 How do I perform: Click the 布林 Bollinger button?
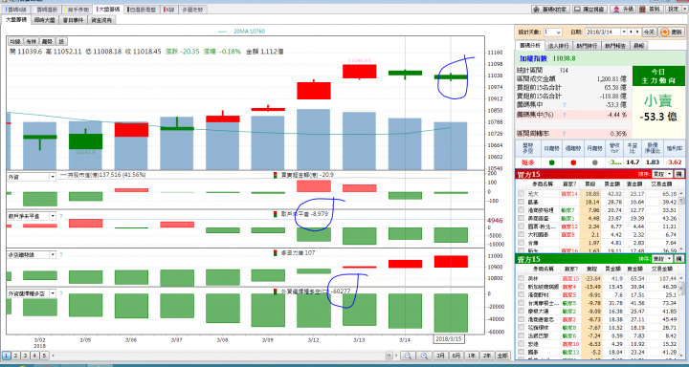(x=31, y=41)
